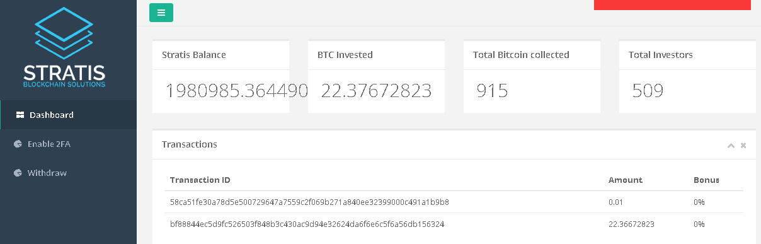
Task: Click the Stratis Balance value
Action: pos(236,91)
